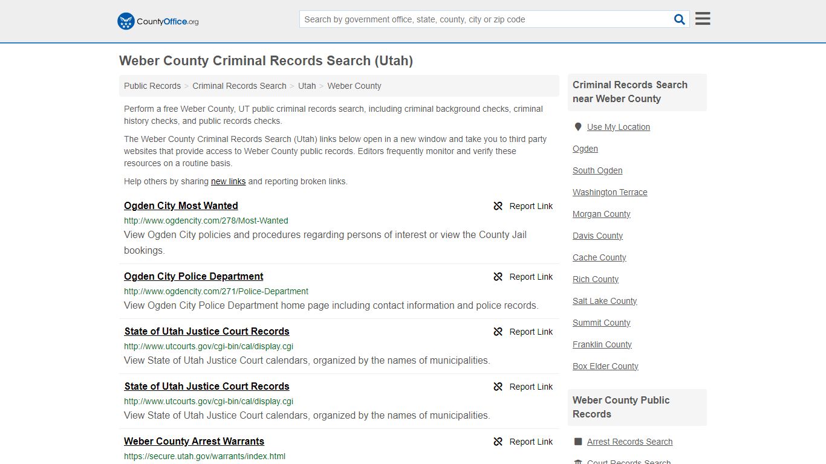Click the Arrest Records Search square icon
Viewport: 826px width, 464px height.
pos(578,442)
